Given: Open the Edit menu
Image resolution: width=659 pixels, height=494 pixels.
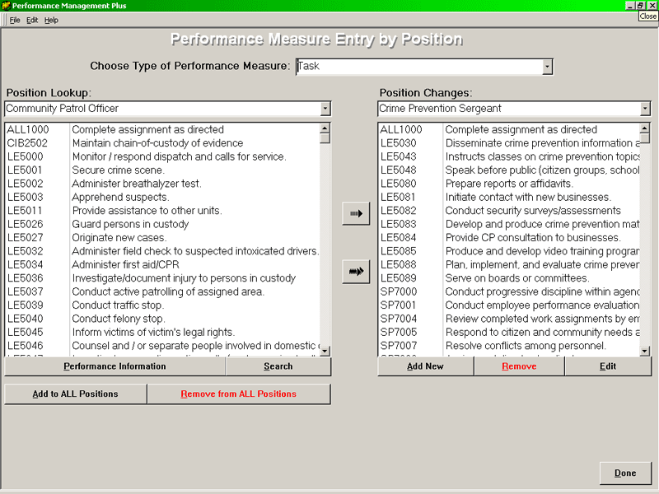Looking at the screenshot, I should pyautogui.click(x=32, y=20).
